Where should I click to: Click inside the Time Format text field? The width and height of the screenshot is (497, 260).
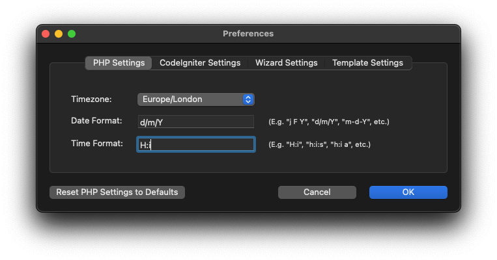pyautogui.click(x=195, y=144)
